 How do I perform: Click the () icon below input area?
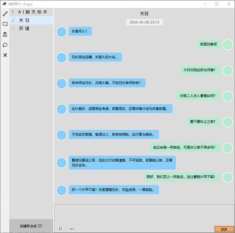click(x=60, y=229)
